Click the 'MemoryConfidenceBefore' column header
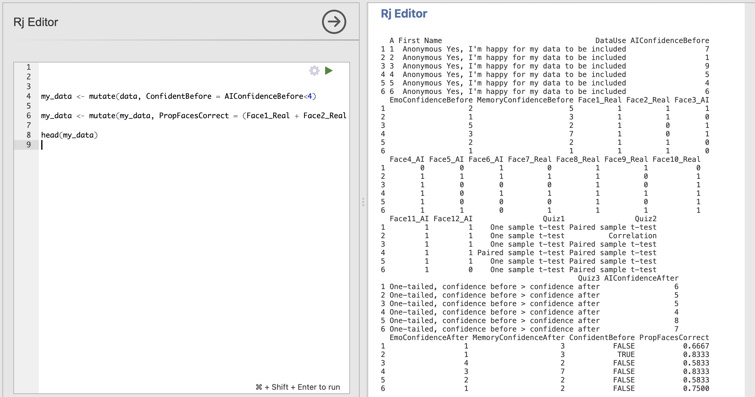The width and height of the screenshot is (755, 397). [525, 100]
